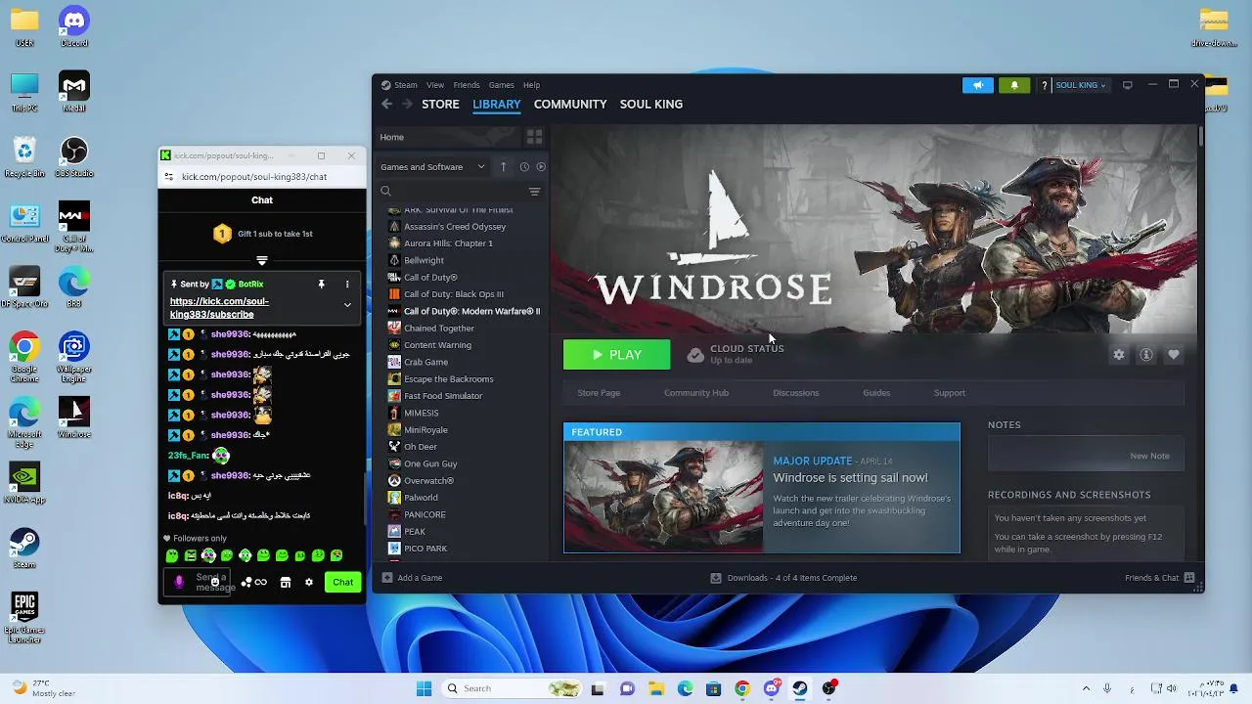This screenshot has height=704, width=1252.
Task: Open Kick chat shop storefront icon
Action: 286,583
